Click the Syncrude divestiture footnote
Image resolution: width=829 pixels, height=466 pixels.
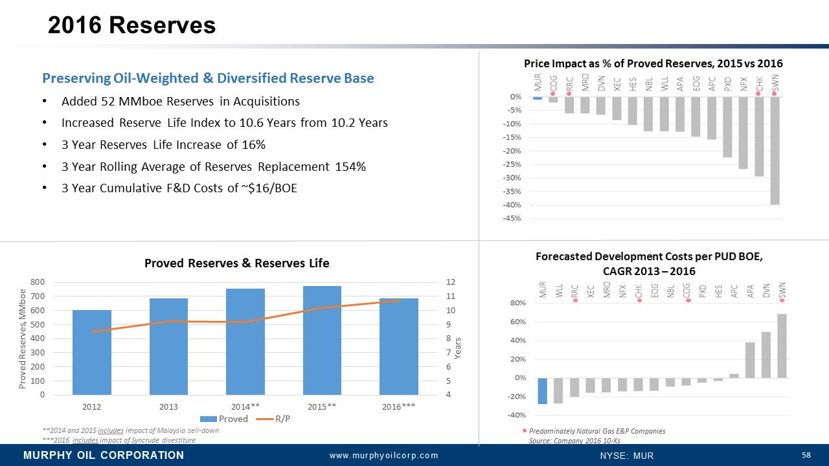[x=119, y=440]
